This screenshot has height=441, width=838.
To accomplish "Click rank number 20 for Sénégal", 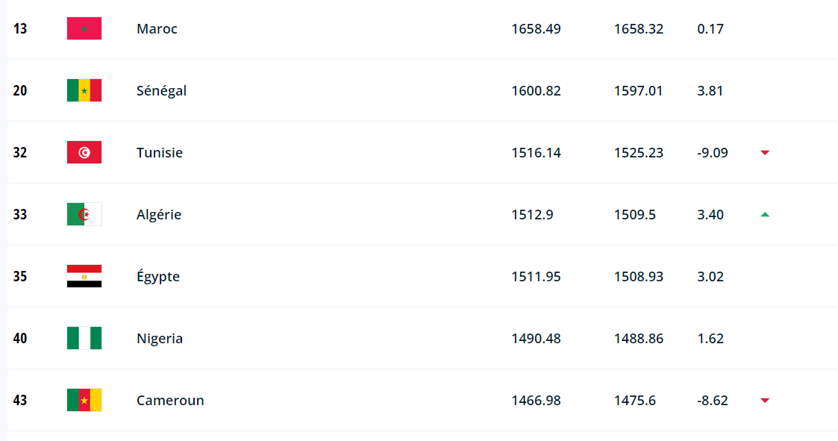I will coord(20,91).
